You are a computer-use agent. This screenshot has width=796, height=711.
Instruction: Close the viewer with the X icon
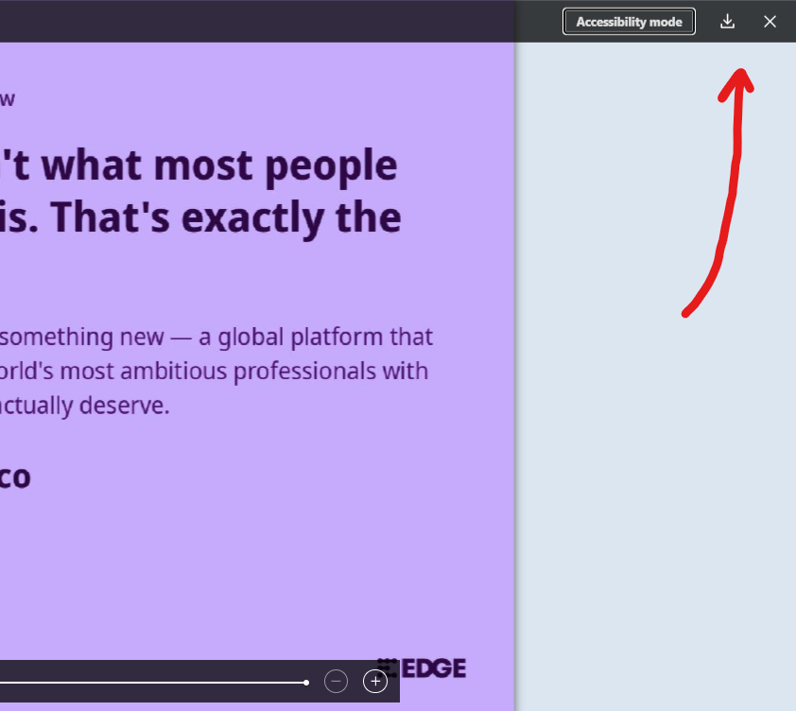point(770,22)
